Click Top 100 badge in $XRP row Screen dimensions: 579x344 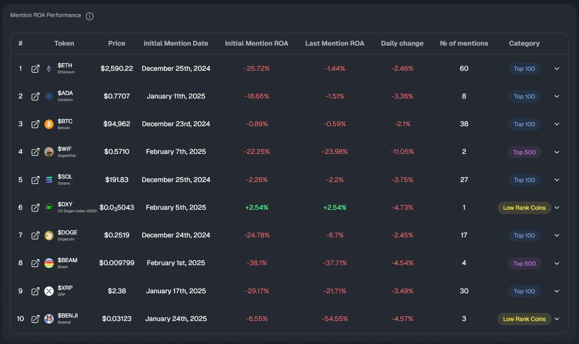pyautogui.click(x=524, y=291)
